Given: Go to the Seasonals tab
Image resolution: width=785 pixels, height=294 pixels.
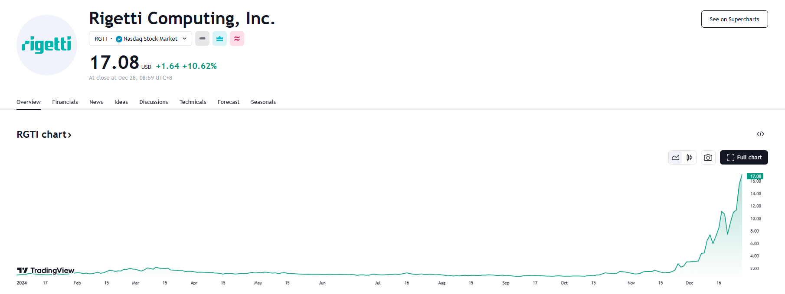Looking at the screenshot, I should 263,102.
